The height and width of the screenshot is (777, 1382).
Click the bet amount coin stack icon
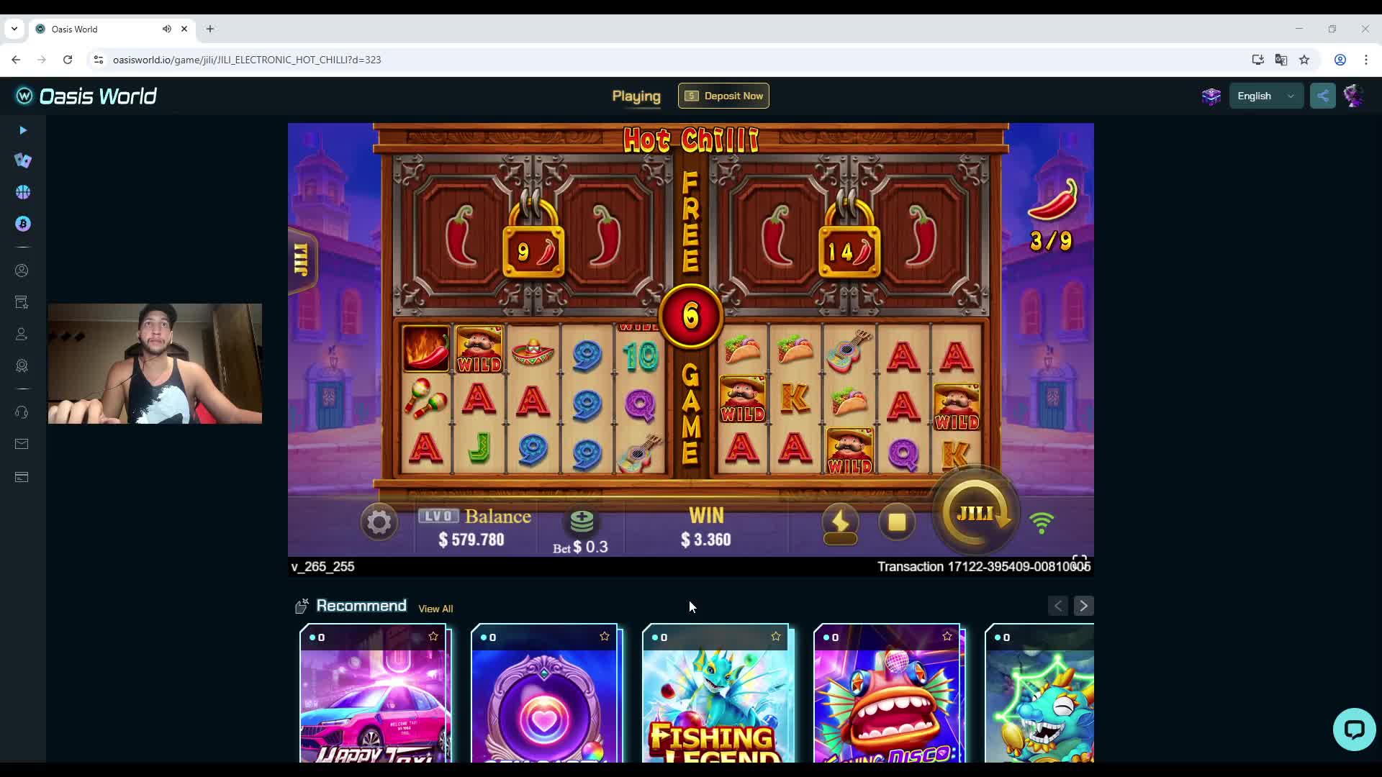582,521
